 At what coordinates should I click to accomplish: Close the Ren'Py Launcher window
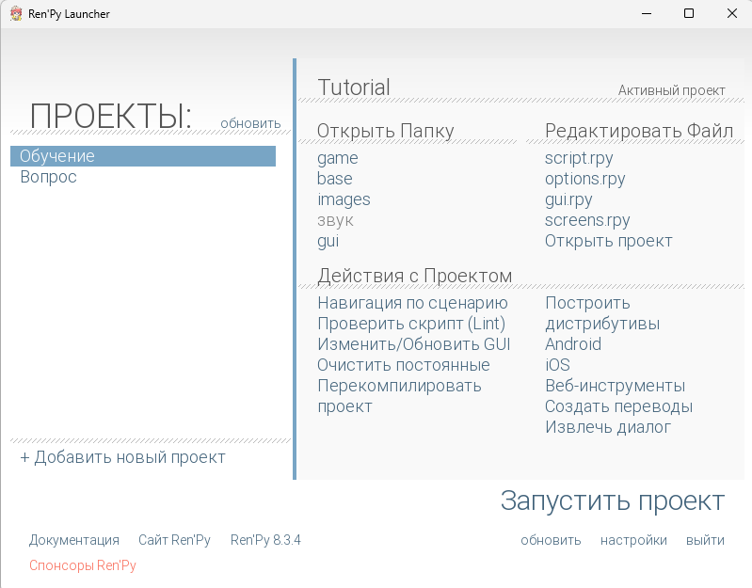point(732,13)
